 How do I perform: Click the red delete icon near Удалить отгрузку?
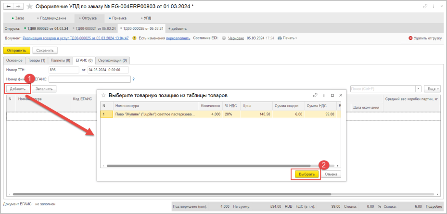410,38
